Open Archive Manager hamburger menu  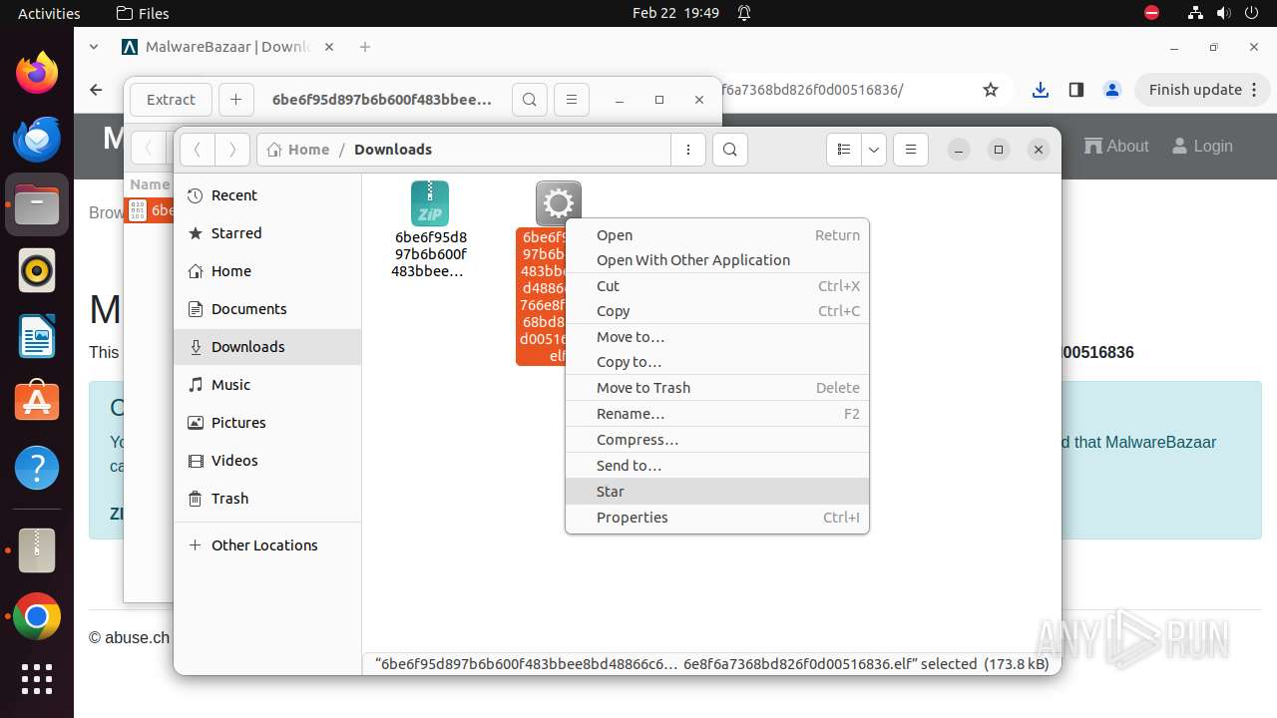pyautogui.click(x=571, y=100)
